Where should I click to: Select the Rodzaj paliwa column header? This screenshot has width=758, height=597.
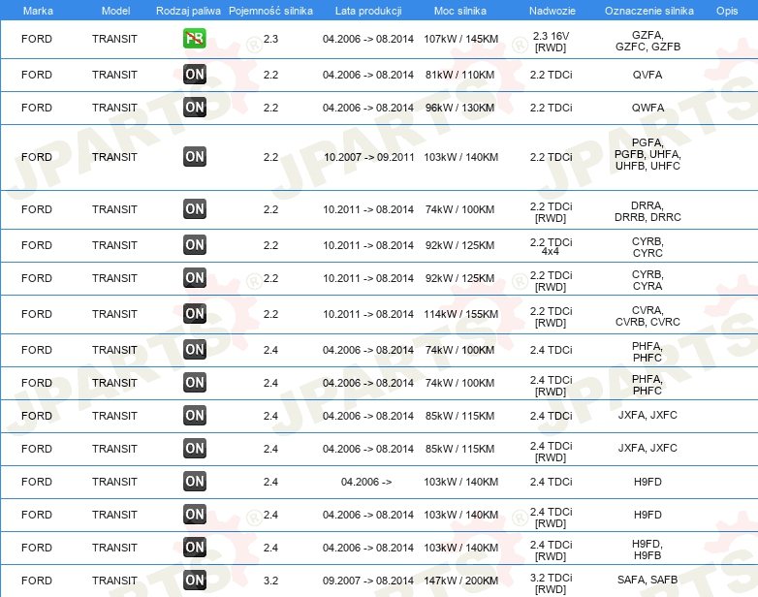pyautogui.click(x=188, y=11)
